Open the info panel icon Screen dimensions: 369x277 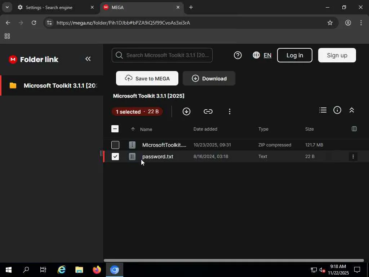pyautogui.click(x=337, y=110)
